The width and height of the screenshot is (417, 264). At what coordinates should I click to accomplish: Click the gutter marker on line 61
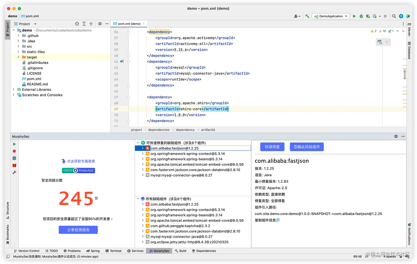click(122, 62)
